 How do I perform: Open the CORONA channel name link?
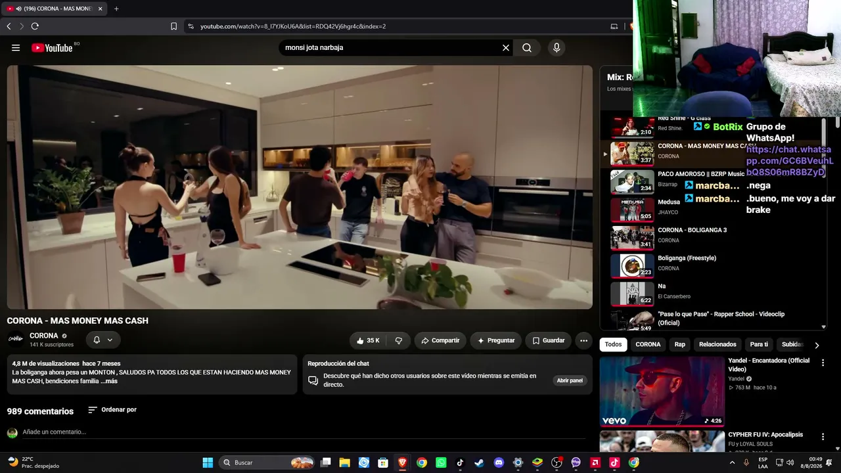(x=44, y=336)
